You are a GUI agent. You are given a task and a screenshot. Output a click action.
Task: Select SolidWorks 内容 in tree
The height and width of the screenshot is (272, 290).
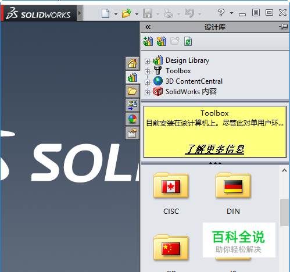click(x=191, y=92)
